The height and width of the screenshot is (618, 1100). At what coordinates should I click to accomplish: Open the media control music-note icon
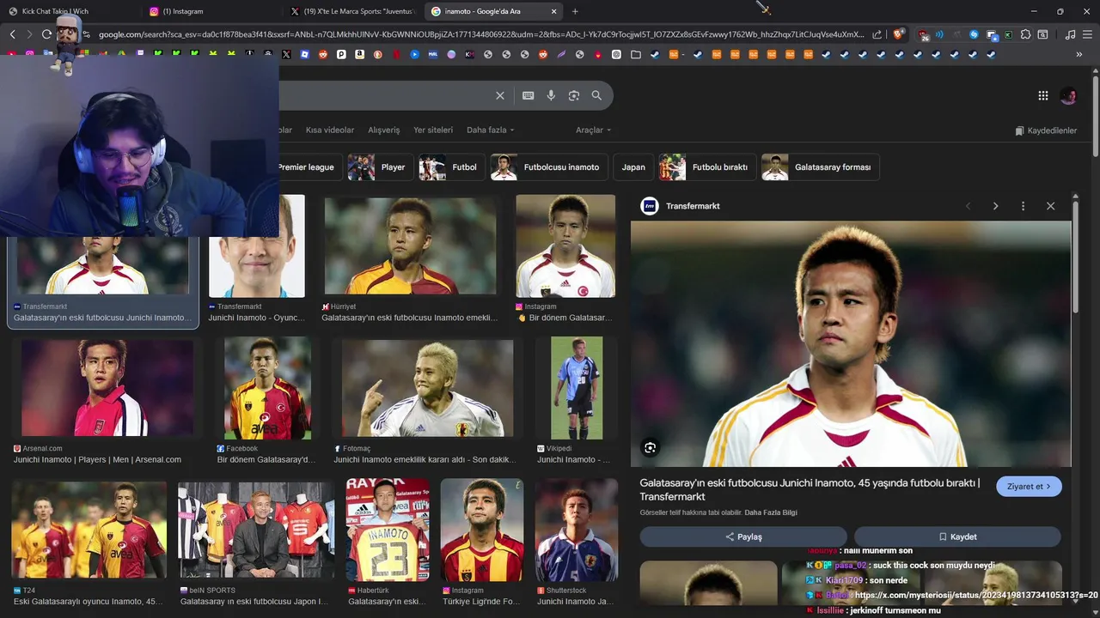1070,34
